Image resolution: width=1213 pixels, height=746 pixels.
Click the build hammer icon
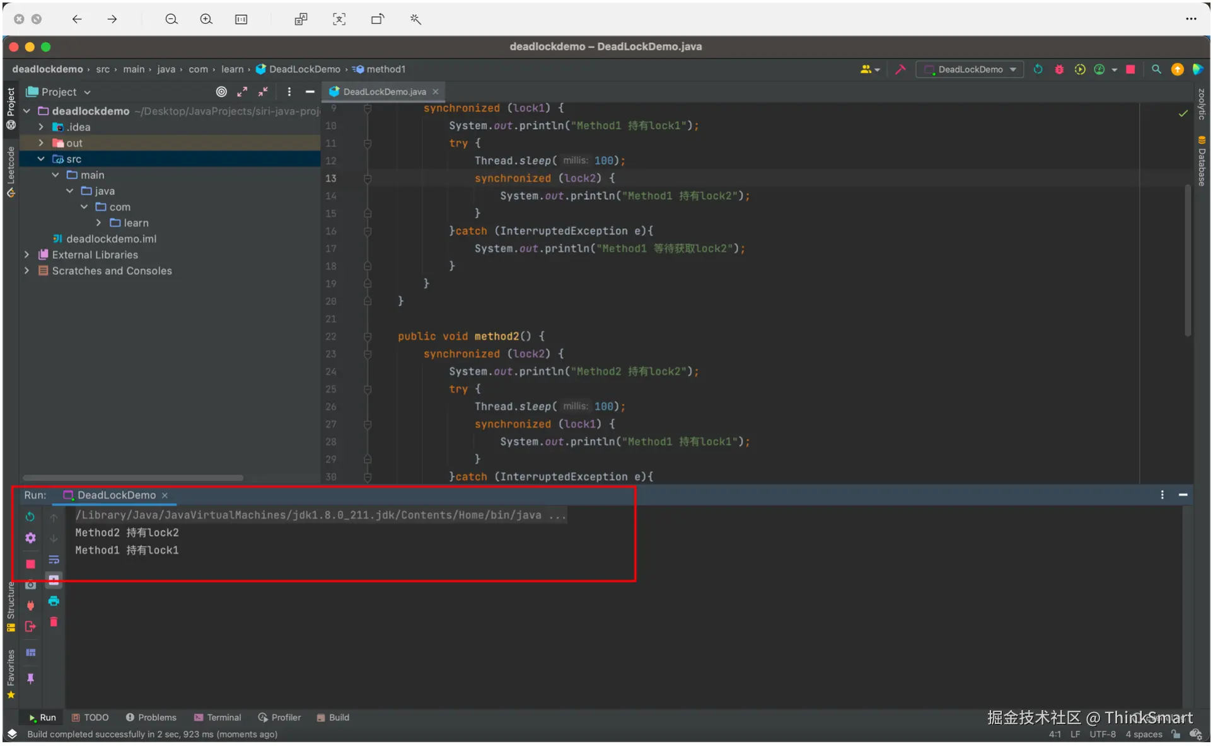901,70
